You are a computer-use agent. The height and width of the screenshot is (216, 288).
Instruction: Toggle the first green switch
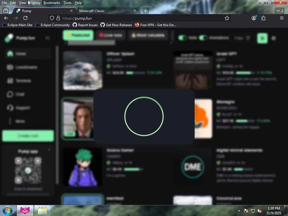tap(182, 38)
